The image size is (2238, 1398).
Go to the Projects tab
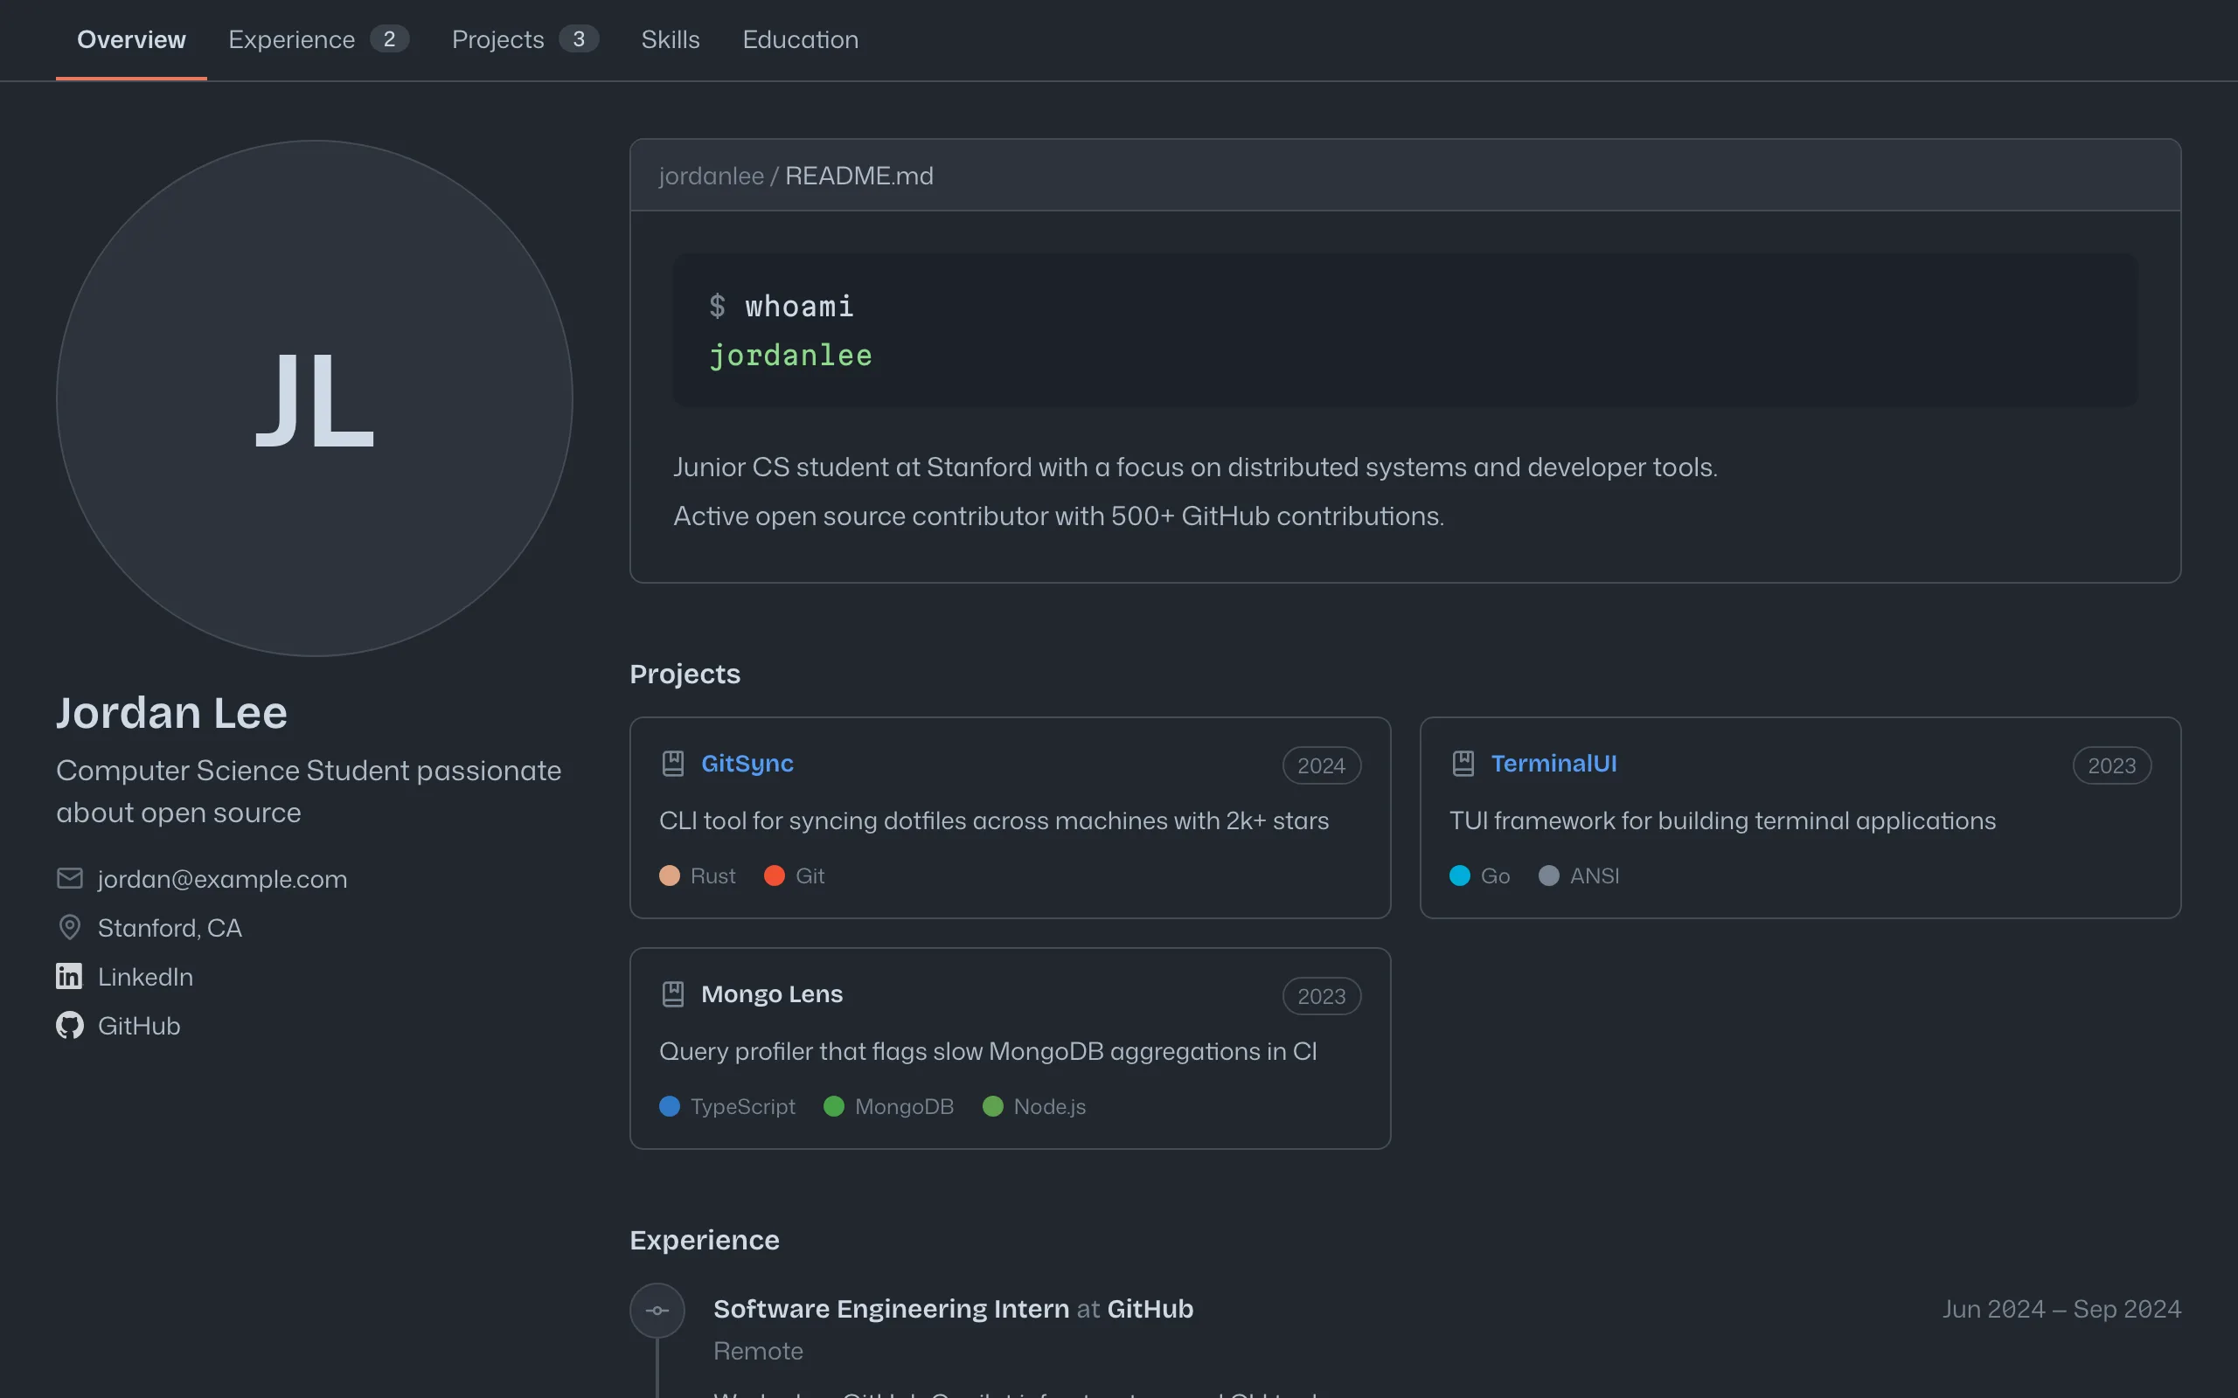[525, 40]
